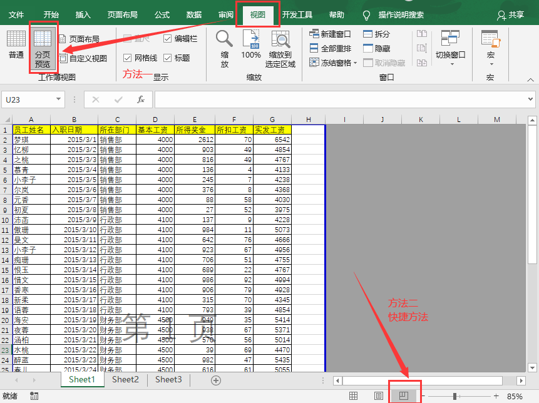
Task: Toggle the Headings (标题) checkbox
Action: pos(177,58)
